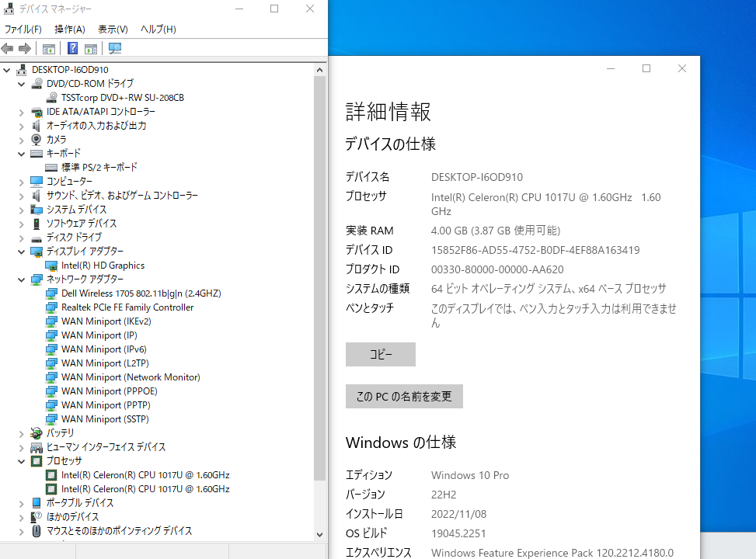756x559 pixels.
Task: Select the ディスク ドライブ category icon
Action: coord(37,238)
